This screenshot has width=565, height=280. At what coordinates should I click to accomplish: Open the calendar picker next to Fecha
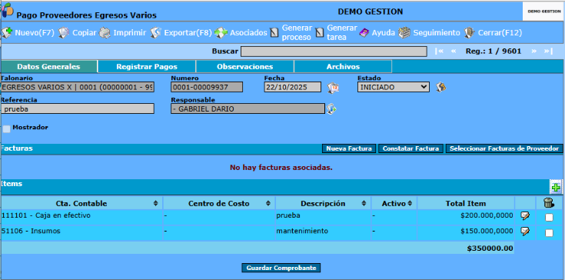pos(333,88)
